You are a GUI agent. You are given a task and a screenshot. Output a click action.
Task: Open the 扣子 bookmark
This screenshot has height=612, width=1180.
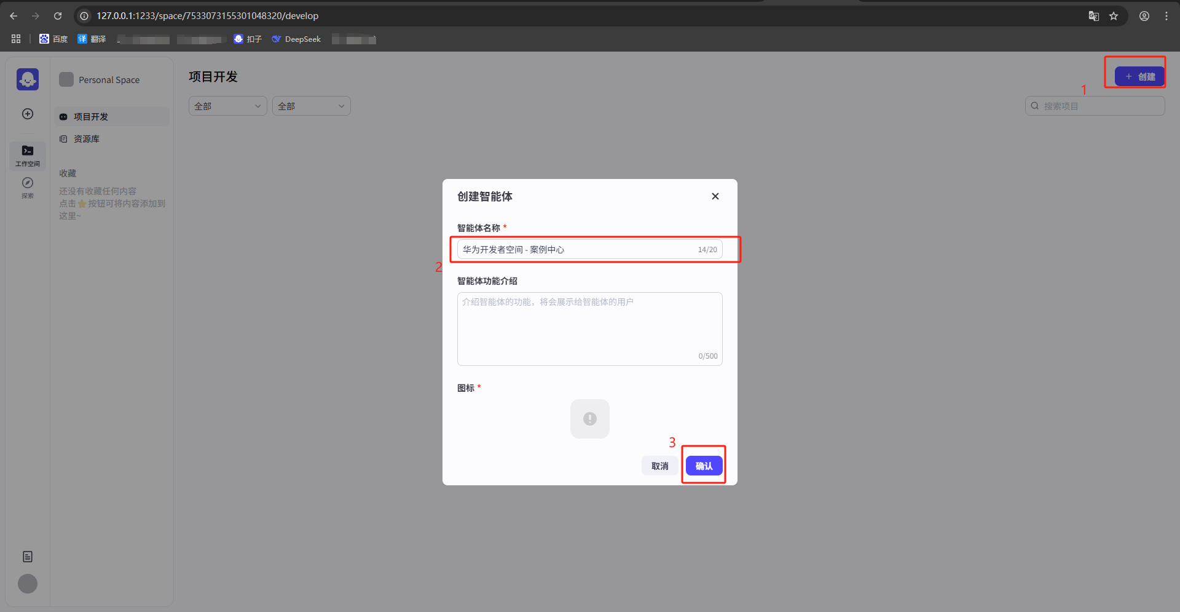click(248, 39)
